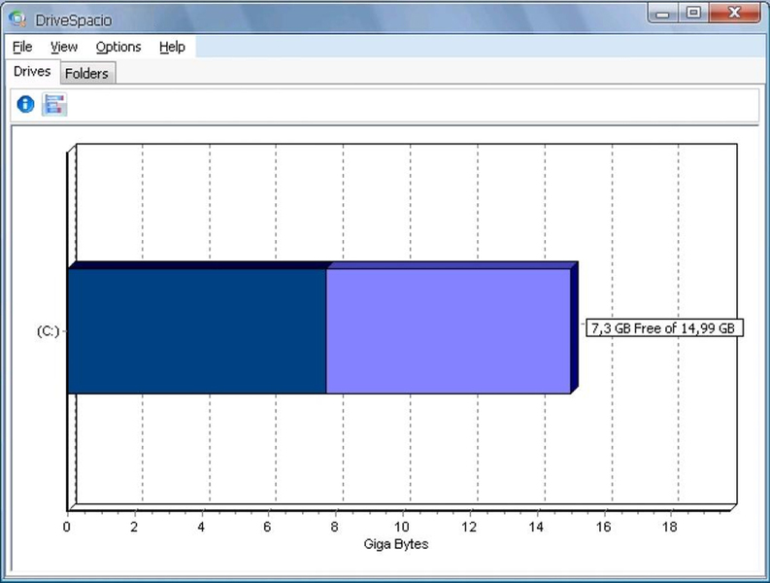Image resolution: width=770 pixels, height=583 pixels.
Task: Click the DriveSpacio app icon in title bar
Action: click(x=17, y=19)
